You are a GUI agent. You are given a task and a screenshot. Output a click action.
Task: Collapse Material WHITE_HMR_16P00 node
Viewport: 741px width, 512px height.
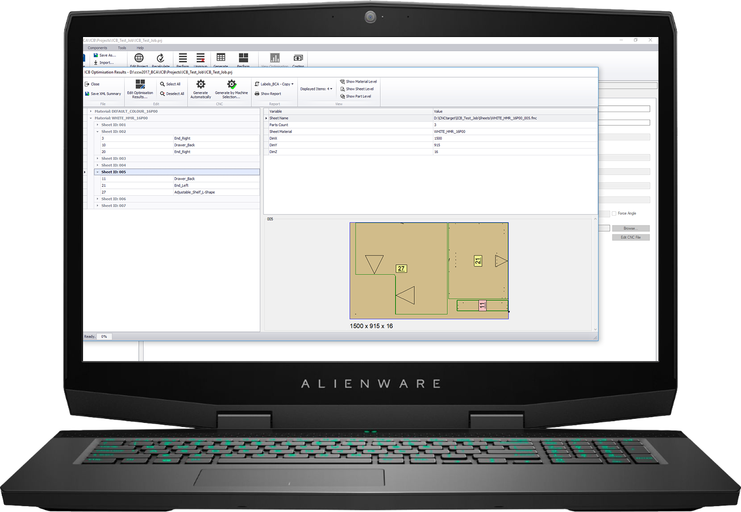[x=91, y=118]
